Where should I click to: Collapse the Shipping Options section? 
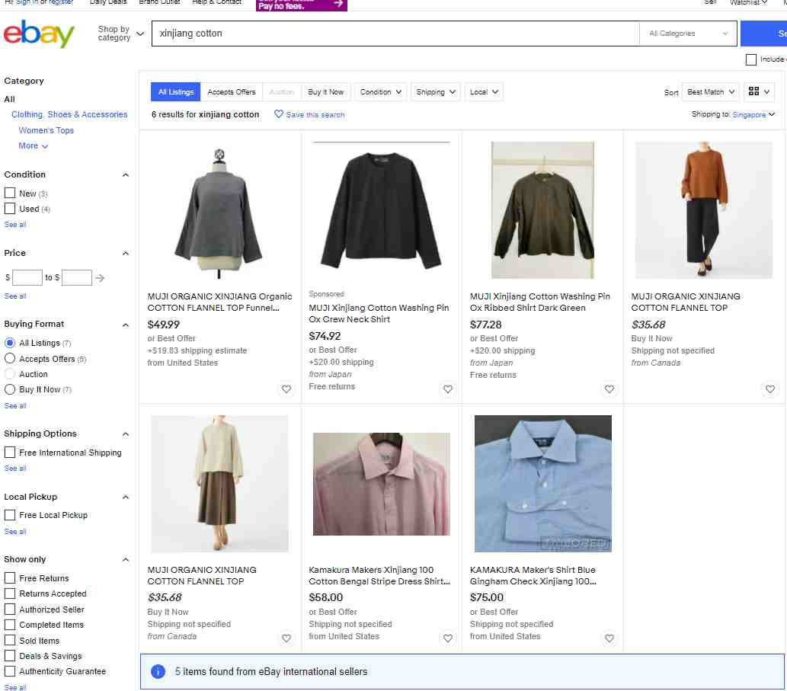click(x=126, y=434)
